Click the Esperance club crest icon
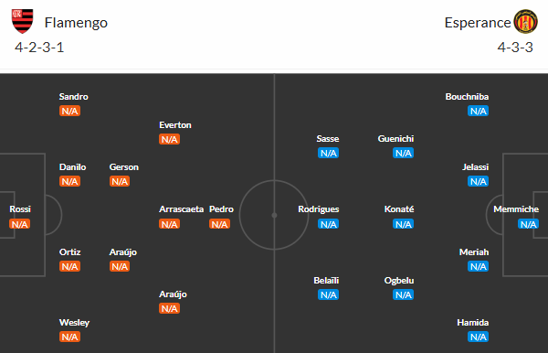 tap(525, 22)
